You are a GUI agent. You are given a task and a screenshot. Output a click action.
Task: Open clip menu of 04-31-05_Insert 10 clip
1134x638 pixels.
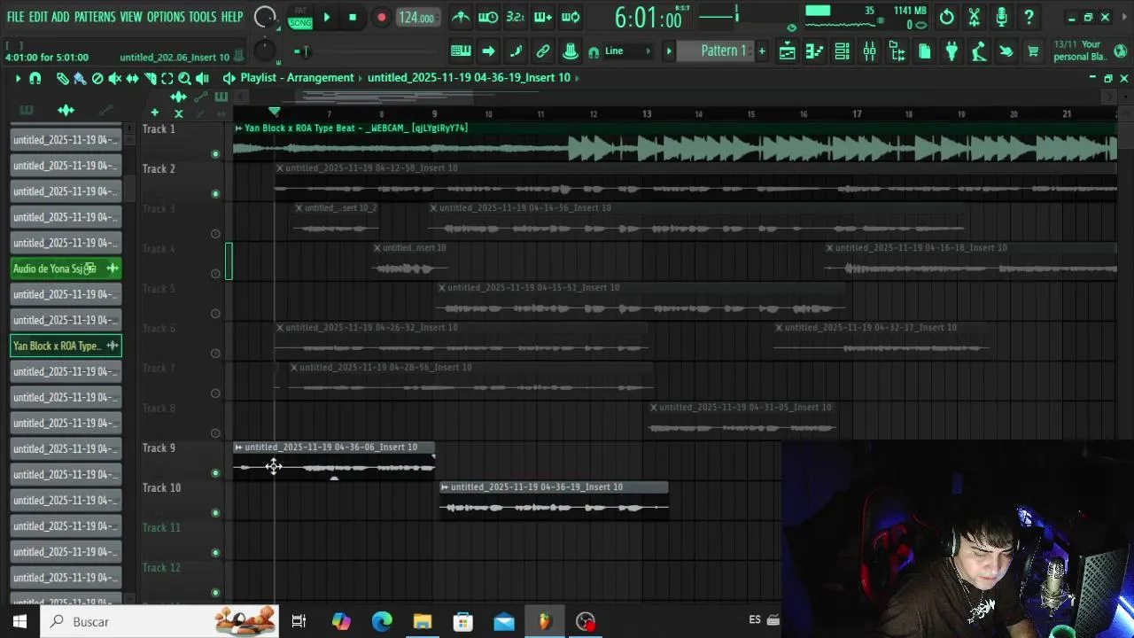click(x=654, y=408)
